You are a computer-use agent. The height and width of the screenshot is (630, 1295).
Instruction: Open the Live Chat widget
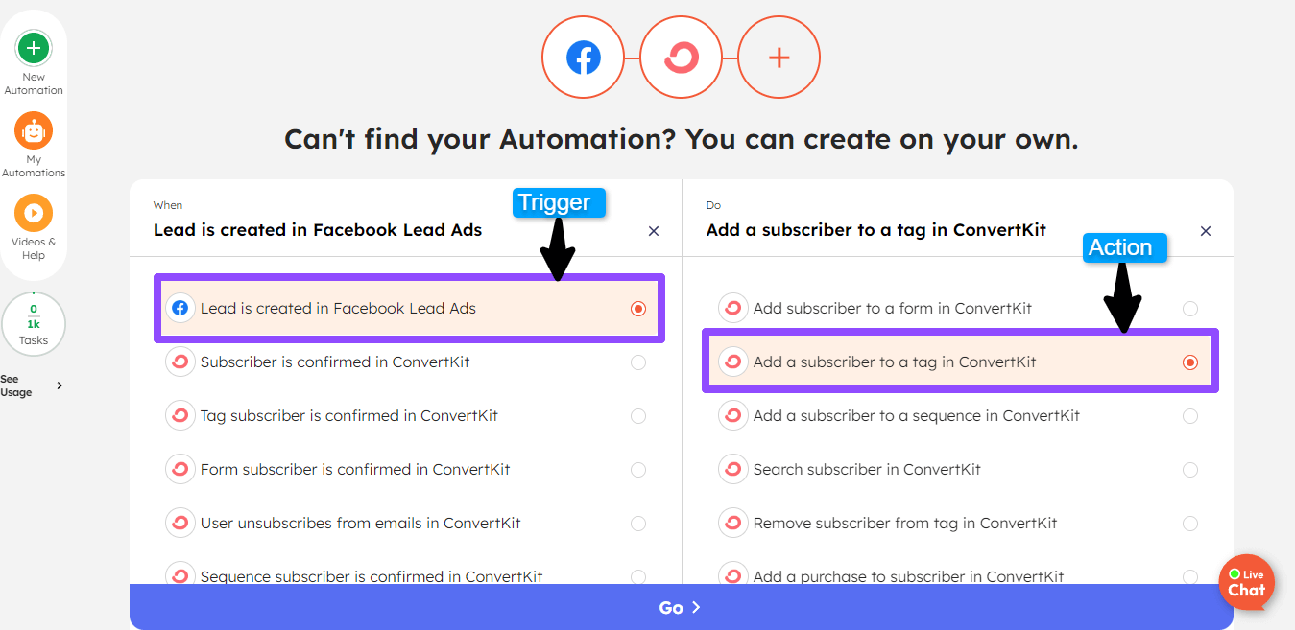(x=1246, y=582)
